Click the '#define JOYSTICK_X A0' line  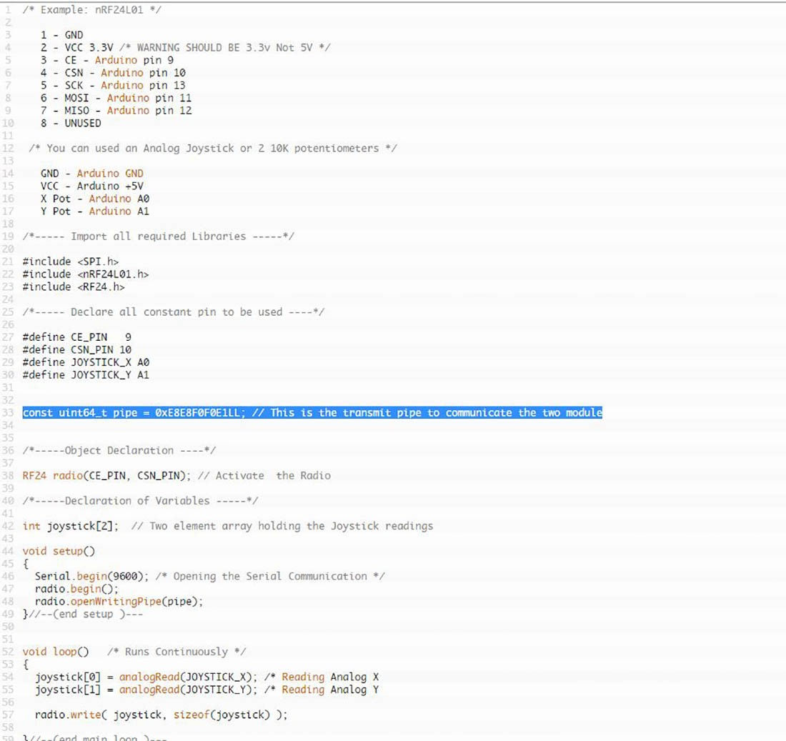(86, 362)
